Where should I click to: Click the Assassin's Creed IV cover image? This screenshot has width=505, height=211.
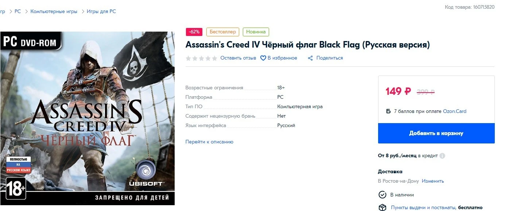88,118
